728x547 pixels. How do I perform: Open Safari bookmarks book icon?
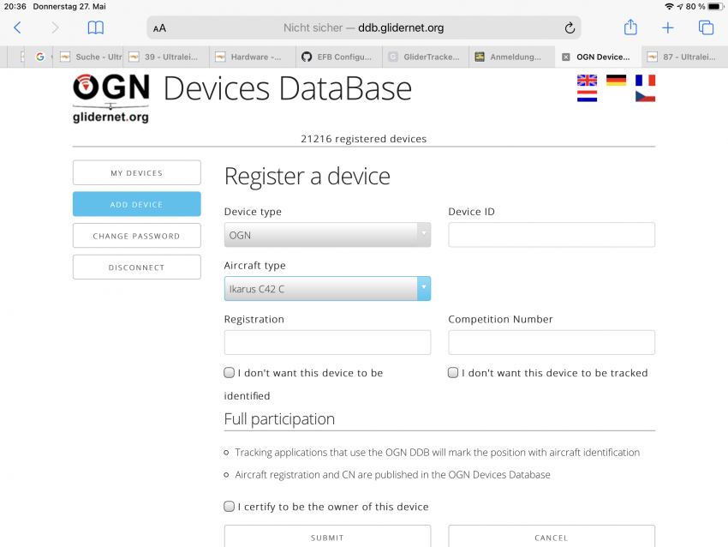pyautogui.click(x=96, y=28)
